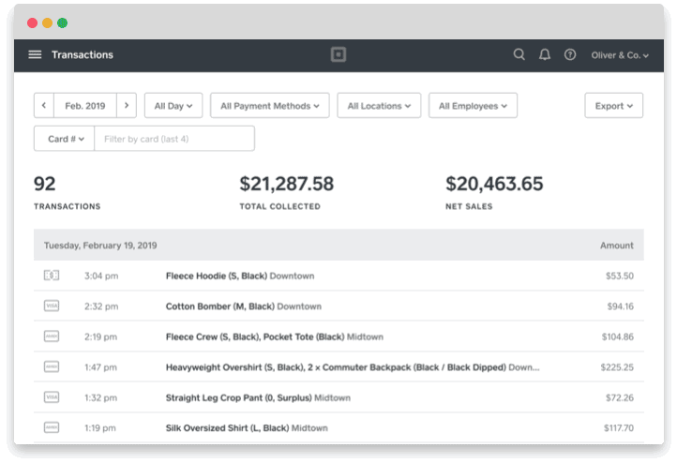Screen dimensions: 677x463
Task: Click the Feb. 2019 date picker button
Action: click(85, 106)
